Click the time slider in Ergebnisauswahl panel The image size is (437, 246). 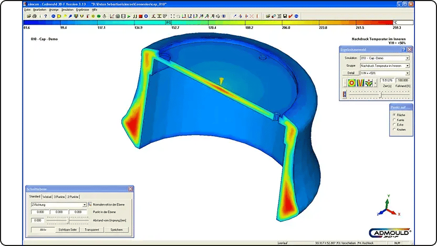[x=379, y=95]
